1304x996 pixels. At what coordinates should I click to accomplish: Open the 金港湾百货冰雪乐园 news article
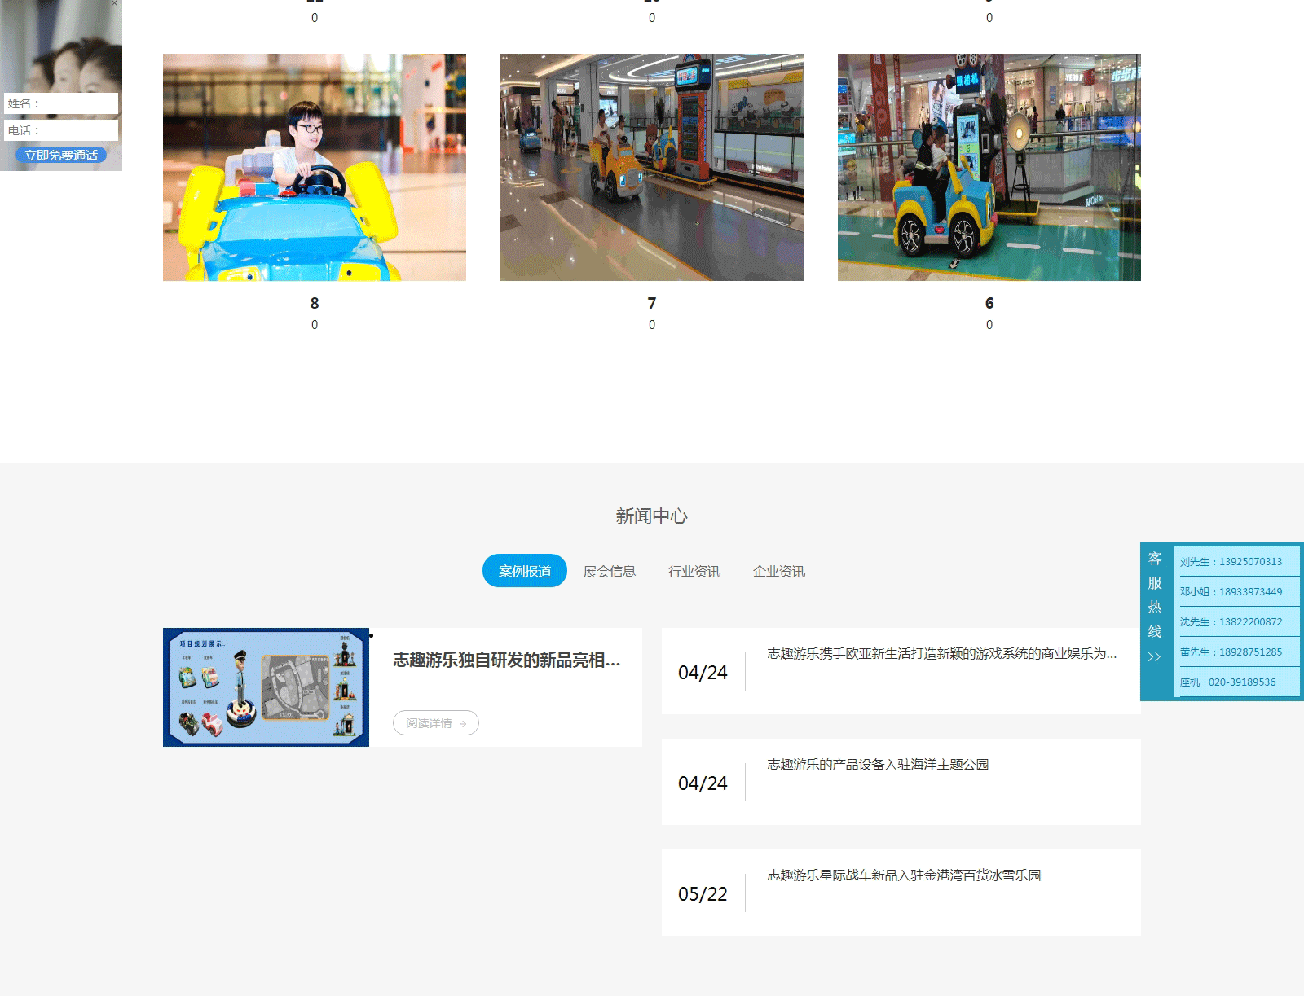(904, 875)
